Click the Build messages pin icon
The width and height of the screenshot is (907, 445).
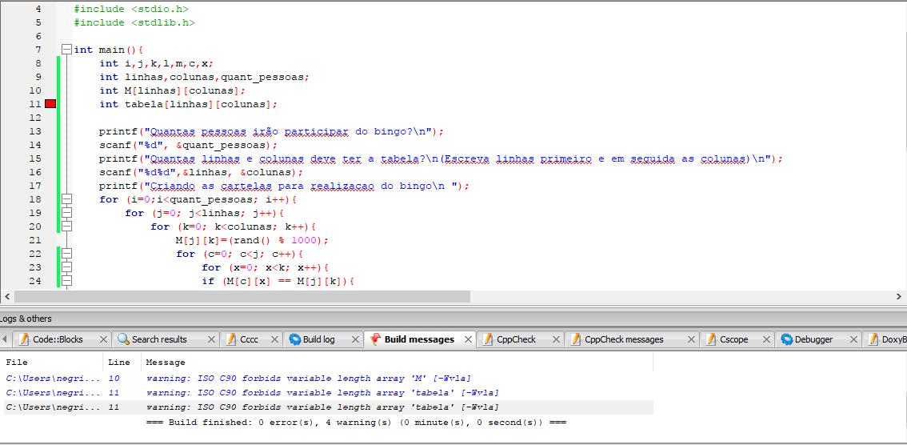pos(376,339)
